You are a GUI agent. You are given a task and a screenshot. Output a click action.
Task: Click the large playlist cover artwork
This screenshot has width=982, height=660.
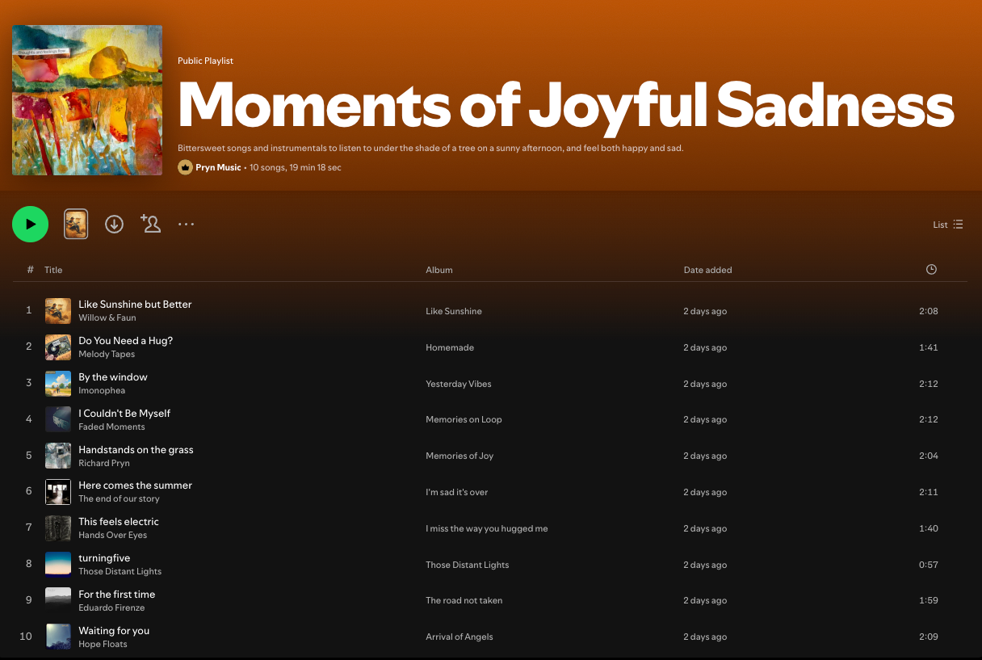point(87,100)
